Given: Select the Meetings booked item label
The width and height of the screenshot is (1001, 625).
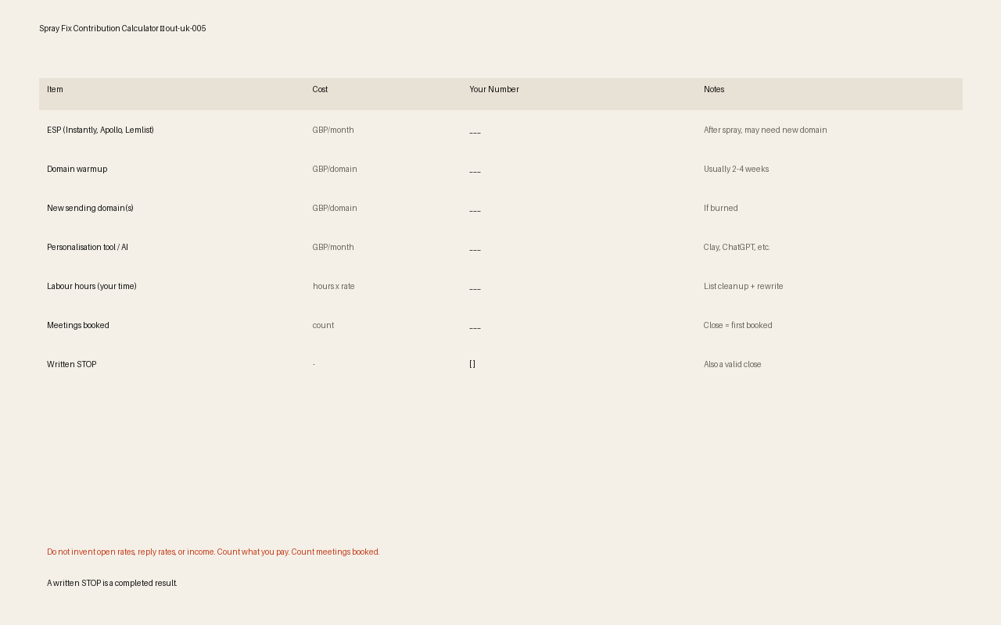Looking at the screenshot, I should click(78, 326).
